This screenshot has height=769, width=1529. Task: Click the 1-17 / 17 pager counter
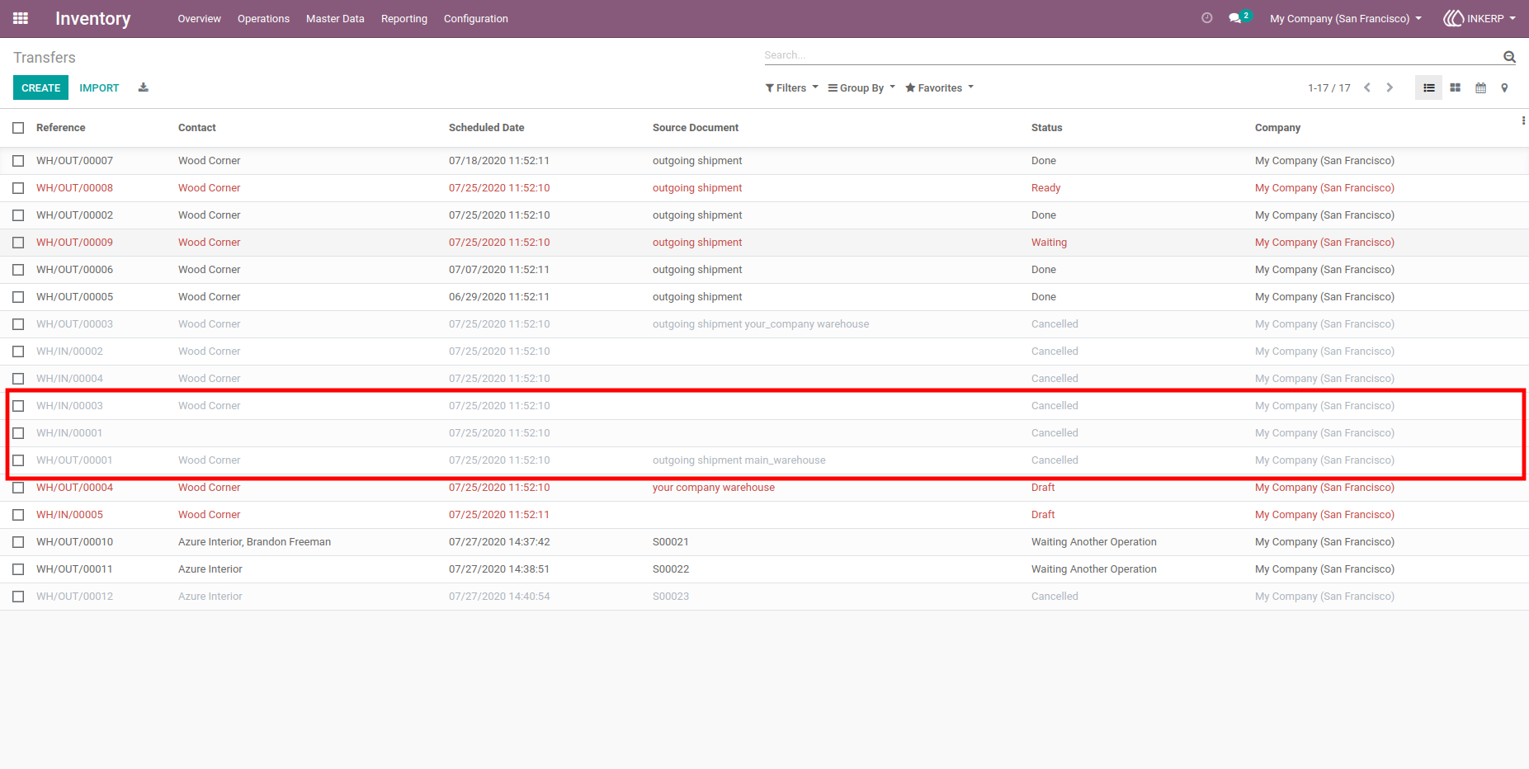coord(1328,88)
